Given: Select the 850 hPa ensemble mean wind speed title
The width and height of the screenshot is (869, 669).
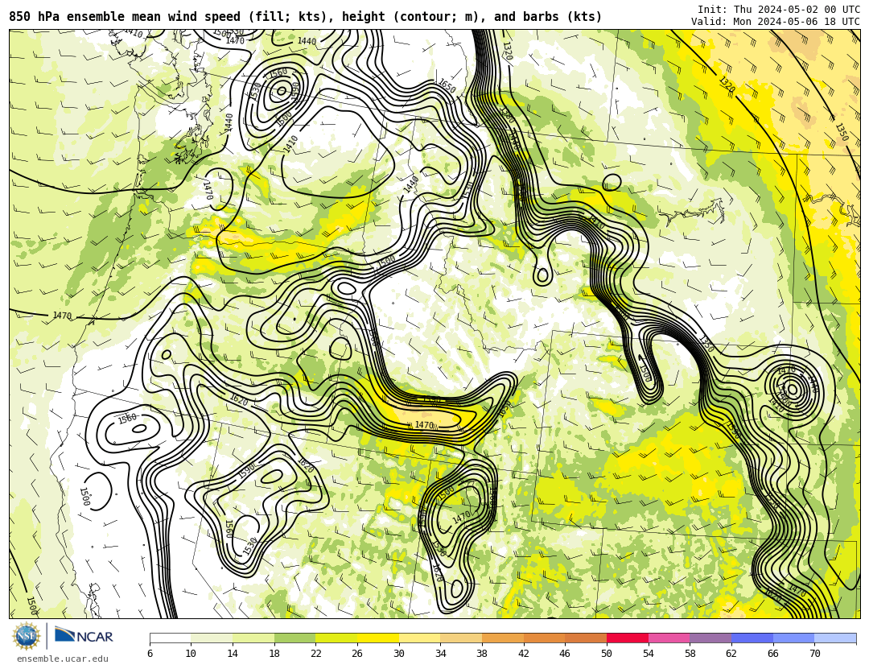Looking at the screenshot, I should (306, 17).
